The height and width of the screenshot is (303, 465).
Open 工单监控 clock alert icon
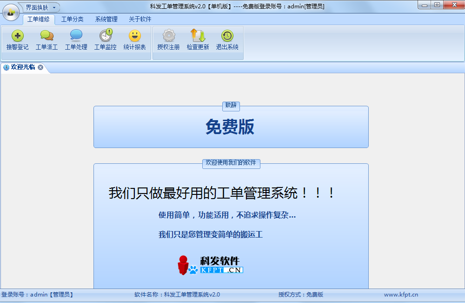coord(106,35)
